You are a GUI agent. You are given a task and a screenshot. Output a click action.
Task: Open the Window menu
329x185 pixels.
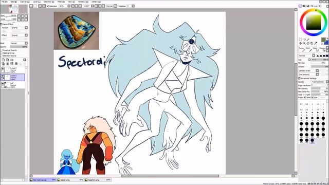pyautogui.click(x=83, y=2)
